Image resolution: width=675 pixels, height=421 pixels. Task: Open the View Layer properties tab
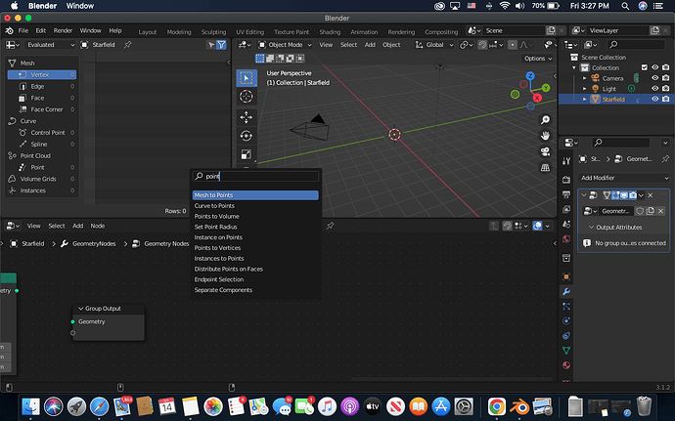point(566,209)
